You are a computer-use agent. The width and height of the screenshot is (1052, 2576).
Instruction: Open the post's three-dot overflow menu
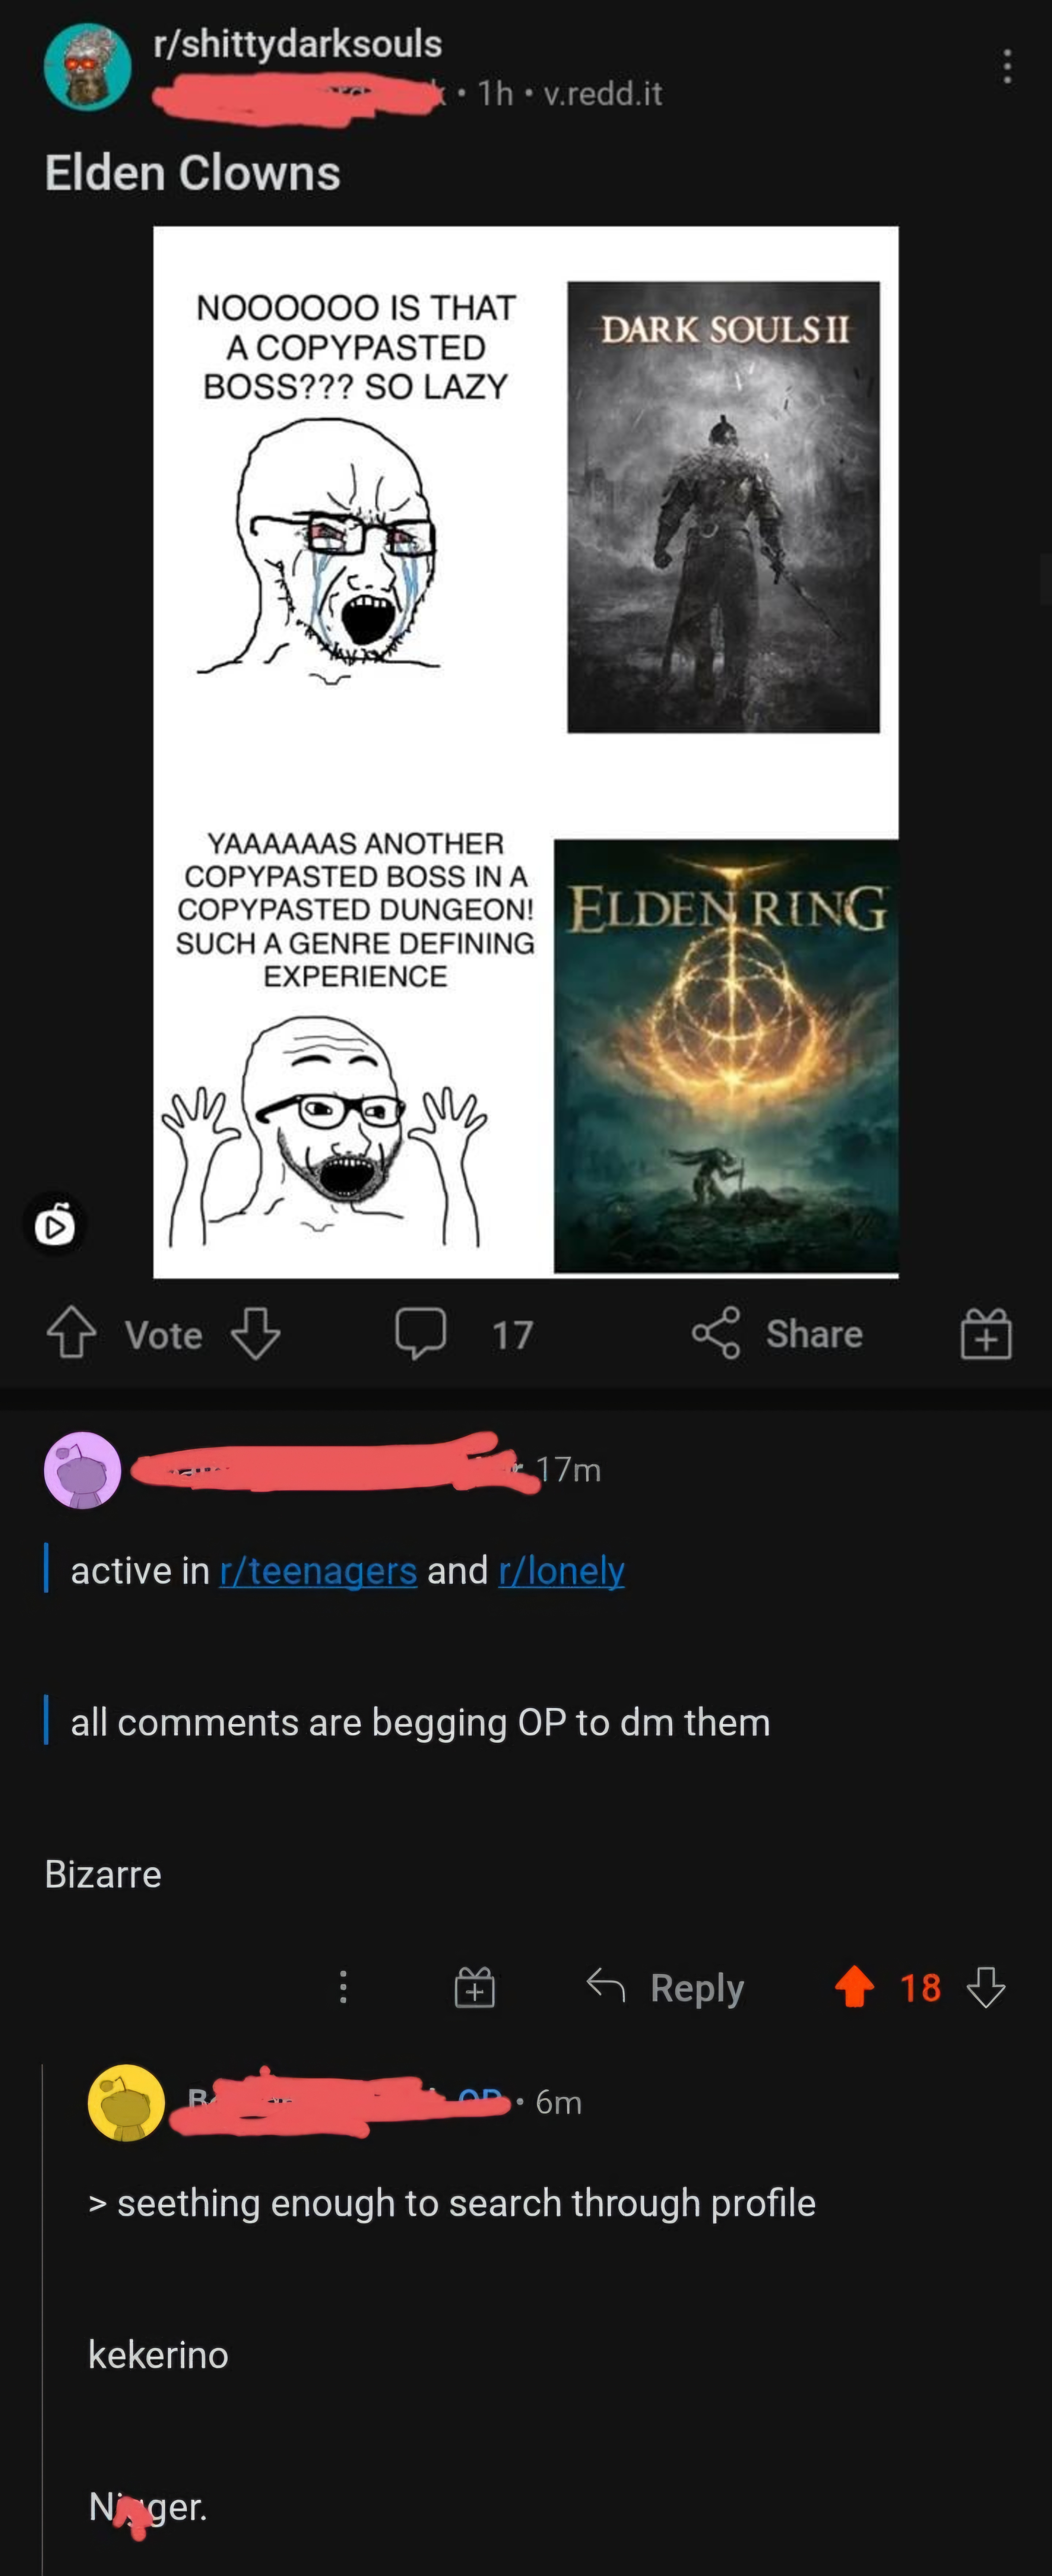click(x=1007, y=66)
